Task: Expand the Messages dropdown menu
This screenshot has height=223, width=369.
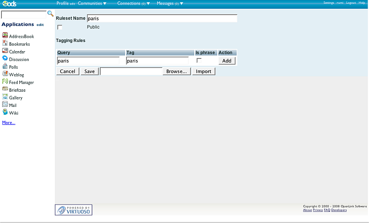Action: 170,3
